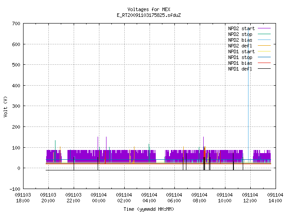Click the green spike near 20:30
284x213 pixels.
[55, 151]
